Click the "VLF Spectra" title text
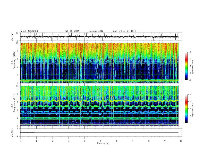204x158 pixels. pos(29,31)
